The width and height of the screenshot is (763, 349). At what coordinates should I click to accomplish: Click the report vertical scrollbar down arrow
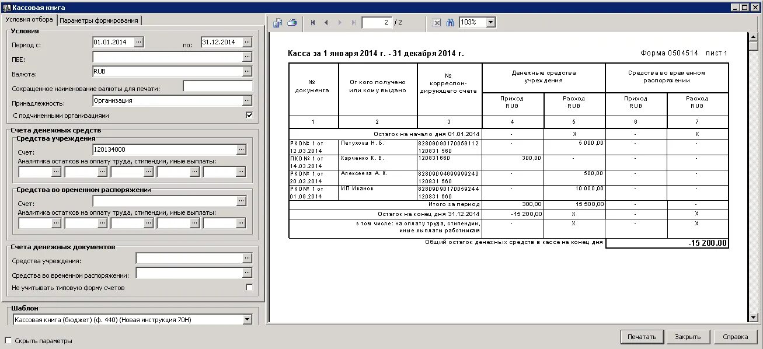[x=754, y=317]
